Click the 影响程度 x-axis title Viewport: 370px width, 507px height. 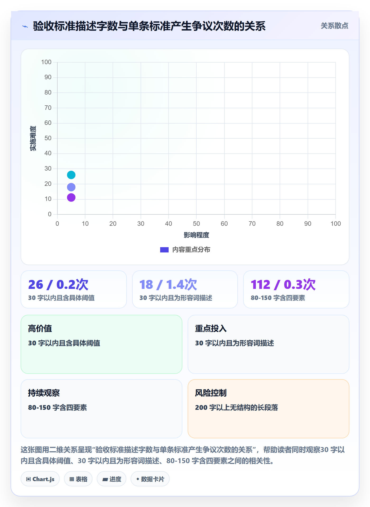196,235
